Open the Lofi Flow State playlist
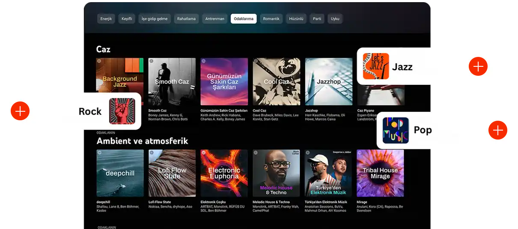The width and height of the screenshot is (518, 229). (172, 173)
